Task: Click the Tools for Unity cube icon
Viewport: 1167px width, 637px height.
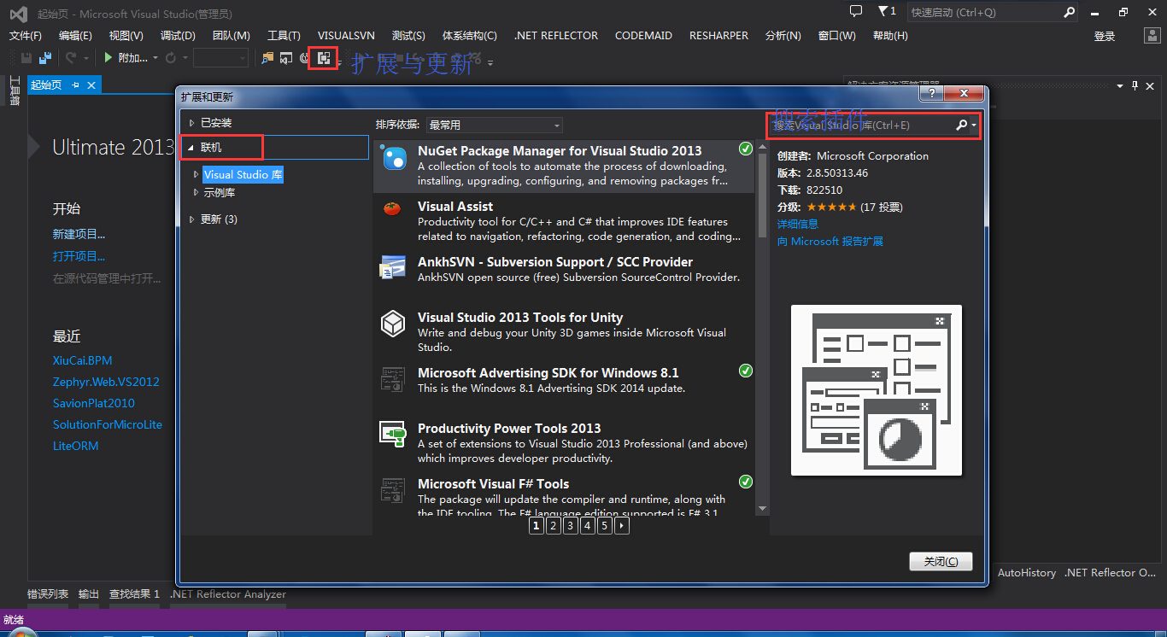Action: [392, 324]
